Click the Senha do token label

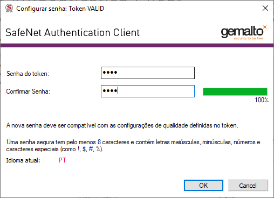tap(28, 74)
